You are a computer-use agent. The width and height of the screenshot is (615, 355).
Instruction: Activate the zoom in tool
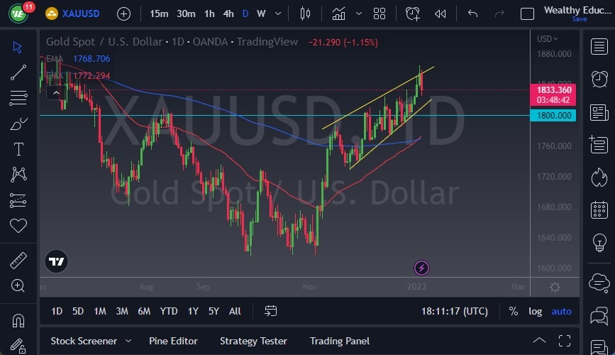[x=18, y=285]
